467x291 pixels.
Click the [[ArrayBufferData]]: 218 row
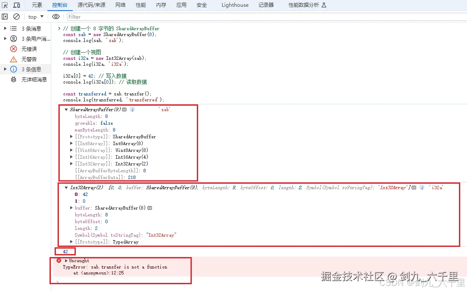[x=105, y=177]
